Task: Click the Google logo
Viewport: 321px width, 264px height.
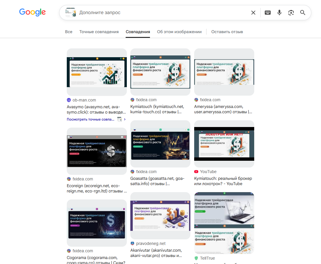Action: [32, 12]
